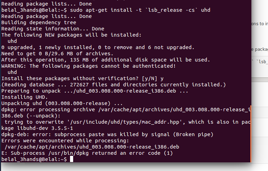Select the WARNING cannot be authenticated line
This screenshot has height=171, width=268.
point(88,66)
